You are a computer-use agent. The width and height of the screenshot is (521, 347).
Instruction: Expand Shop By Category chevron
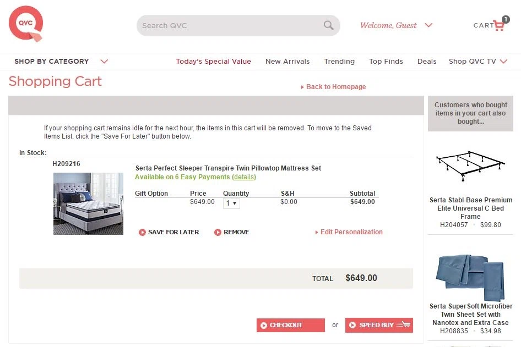pyautogui.click(x=104, y=62)
